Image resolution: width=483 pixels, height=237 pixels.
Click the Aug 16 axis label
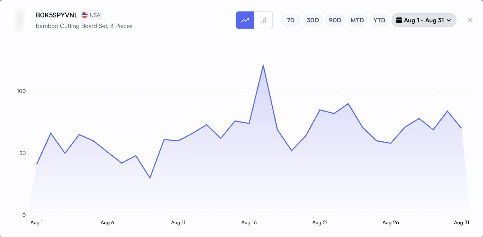pyautogui.click(x=249, y=222)
